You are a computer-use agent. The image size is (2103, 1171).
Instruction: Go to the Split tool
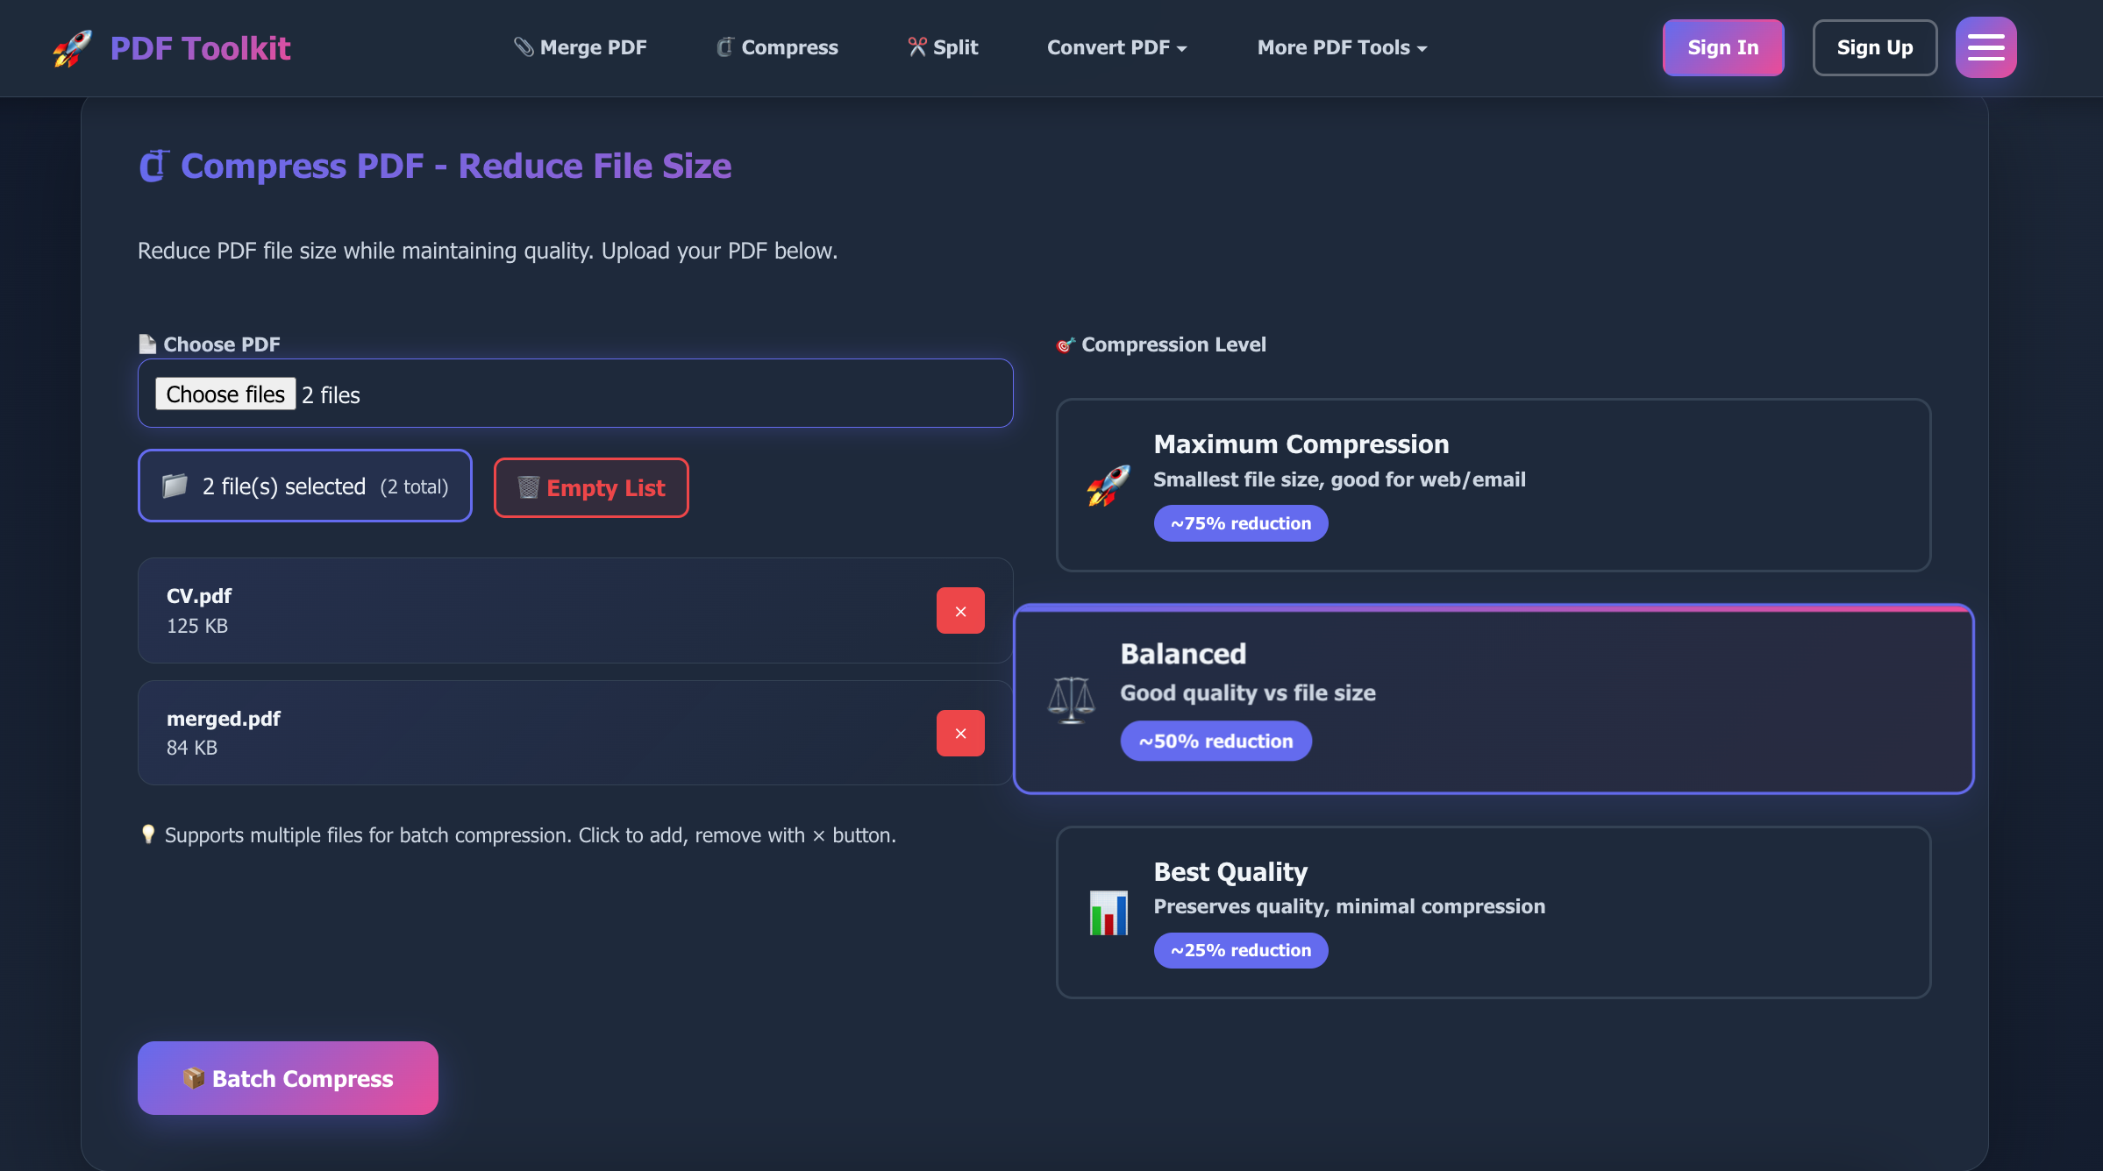point(943,47)
